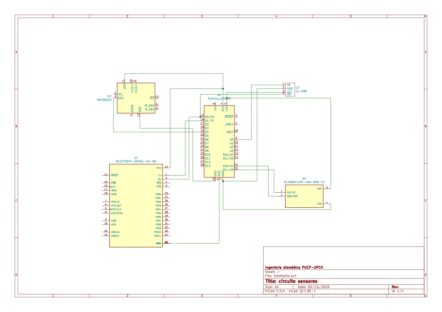Click the CSB pin label
Screen dimensions: 442x312
pos(113,183)
